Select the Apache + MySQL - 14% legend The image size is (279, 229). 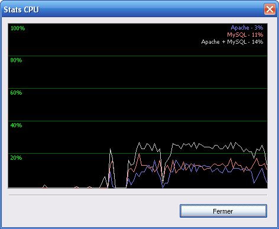pos(232,42)
